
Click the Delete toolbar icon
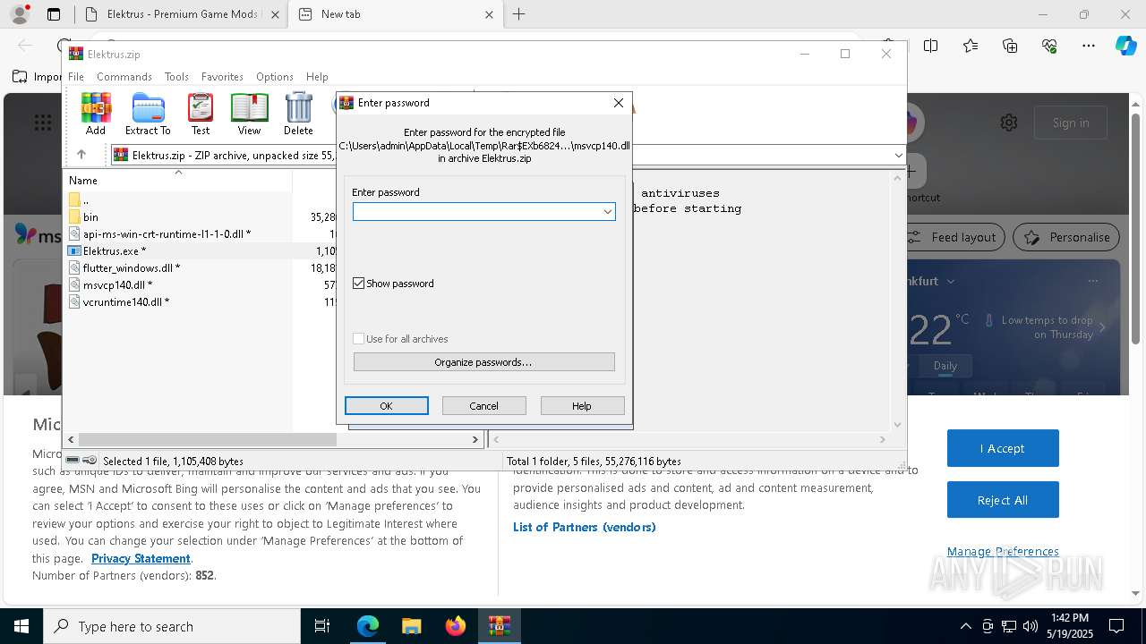click(298, 114)
